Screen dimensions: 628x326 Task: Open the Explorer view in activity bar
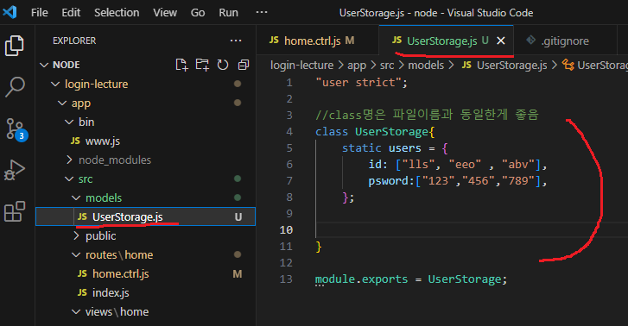[x=15, y=46]
